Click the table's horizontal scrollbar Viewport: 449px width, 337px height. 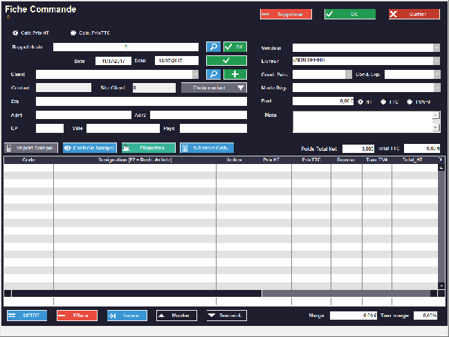coord(138,293)
